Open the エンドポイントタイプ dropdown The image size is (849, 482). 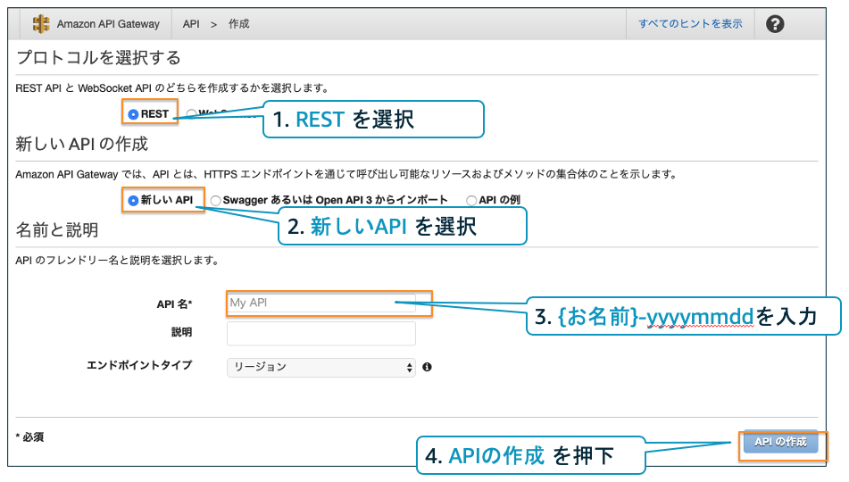click(321, 367)
